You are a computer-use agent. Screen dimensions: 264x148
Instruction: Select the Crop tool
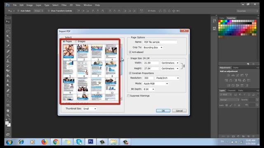click(8, 41)
